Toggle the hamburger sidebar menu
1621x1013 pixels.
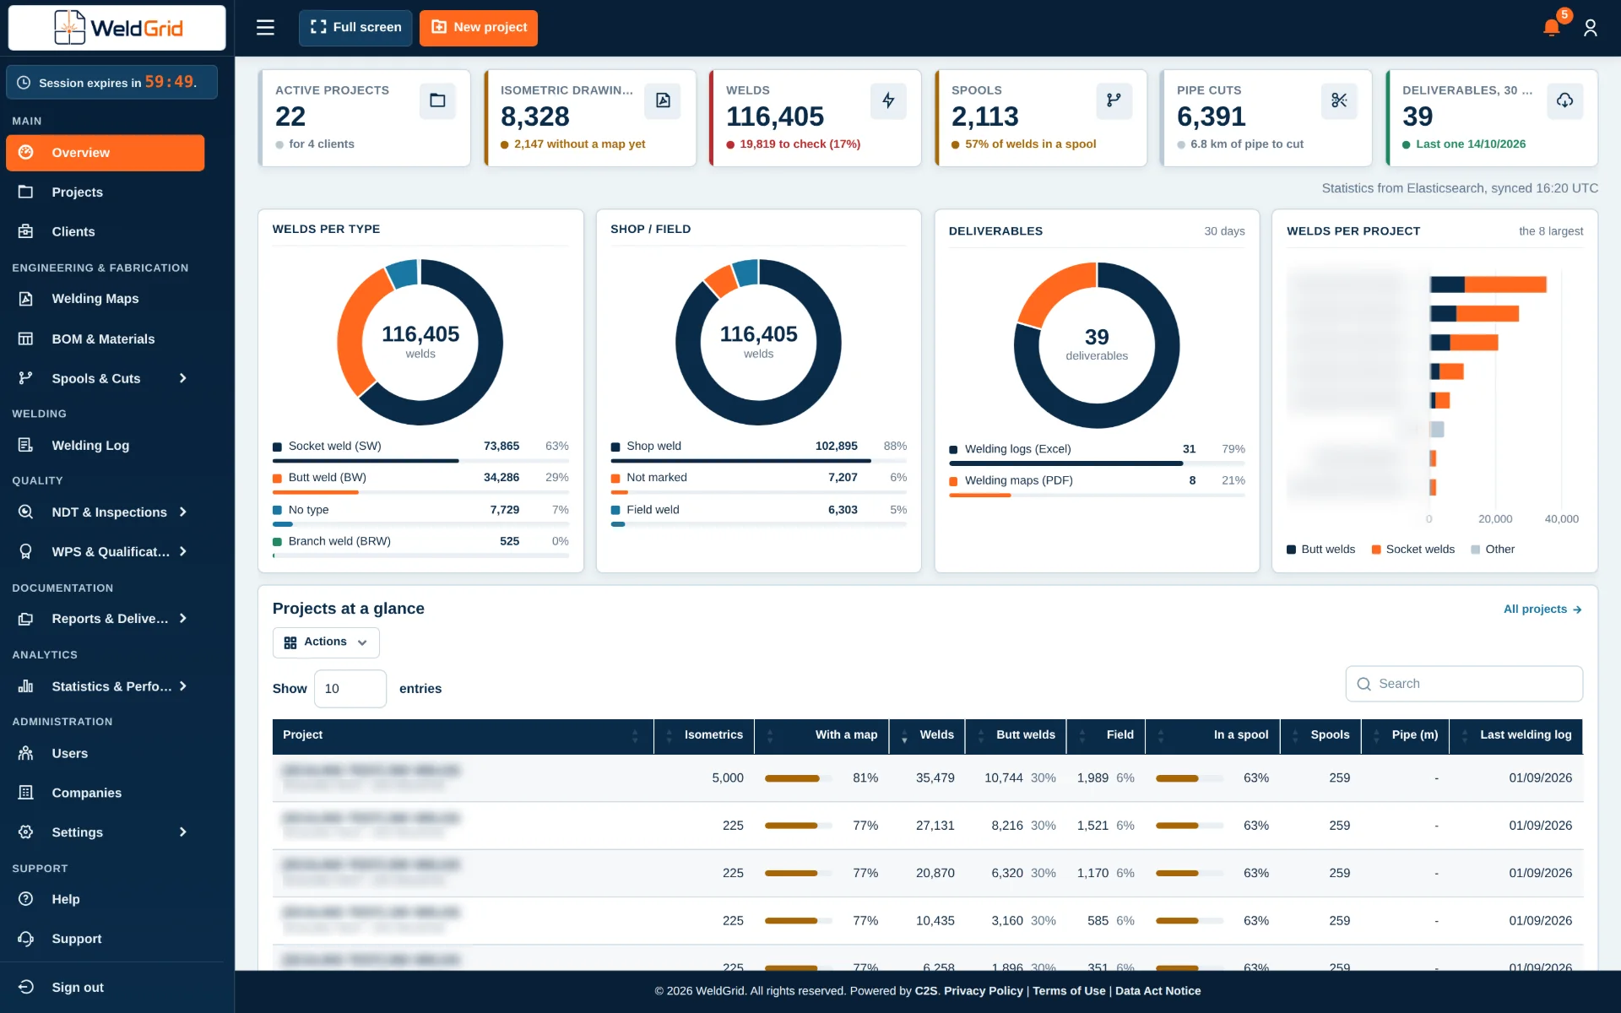(265, 28)
